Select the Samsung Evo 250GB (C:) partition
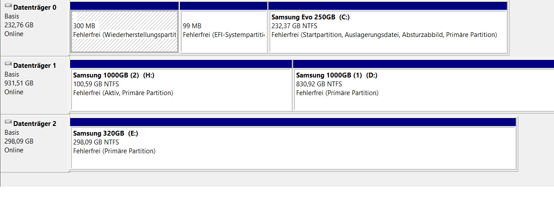The image size is (554, 203). pyautogui.click(x=388, y=32)
